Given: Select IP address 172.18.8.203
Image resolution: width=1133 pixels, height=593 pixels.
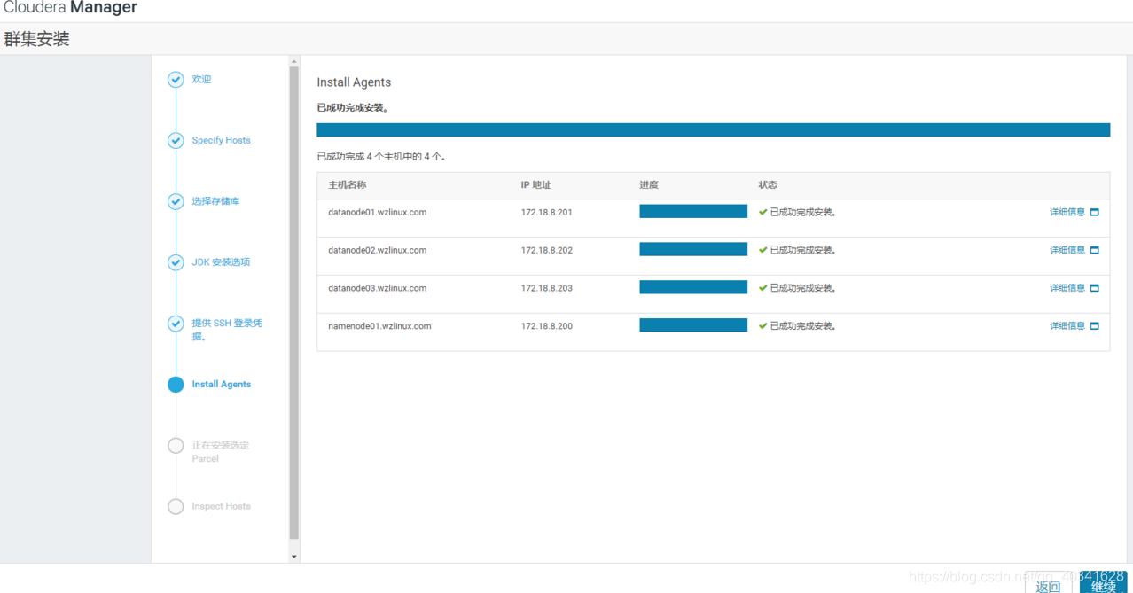Looking at the screenshot, I should pyautogui.click(x=546, y=288).
